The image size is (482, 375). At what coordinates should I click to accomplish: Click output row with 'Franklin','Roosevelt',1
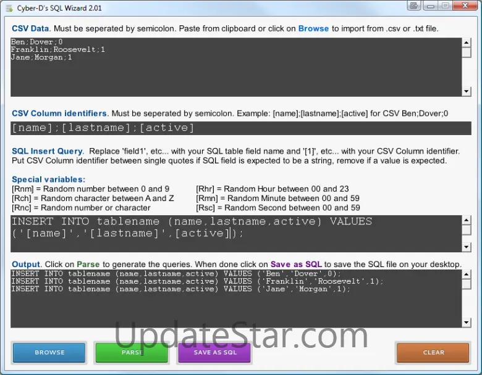coord(197,281)
